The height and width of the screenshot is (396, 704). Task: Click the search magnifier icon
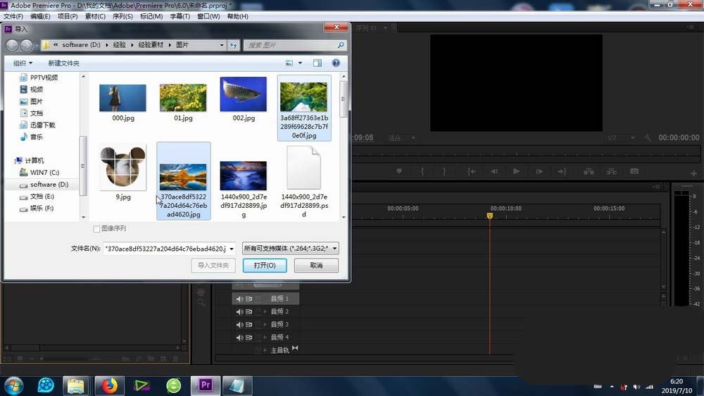[341, 45]
